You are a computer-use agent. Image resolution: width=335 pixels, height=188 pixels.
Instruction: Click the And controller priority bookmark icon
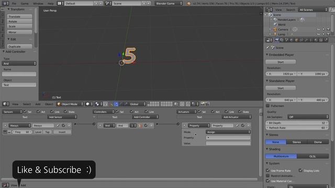(x=140, y=125)
